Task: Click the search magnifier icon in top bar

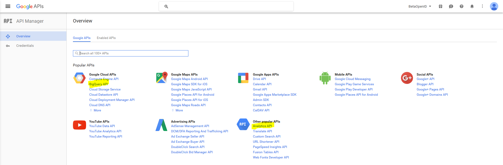Action: [x=166, y=7]
